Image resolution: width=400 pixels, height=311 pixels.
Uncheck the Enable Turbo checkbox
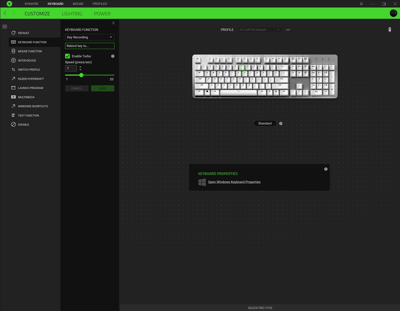click(67, 56)
